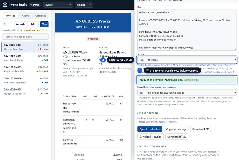Switch to the Invoices tab
This screenshot has height=160, width=239.
[10, 16]
